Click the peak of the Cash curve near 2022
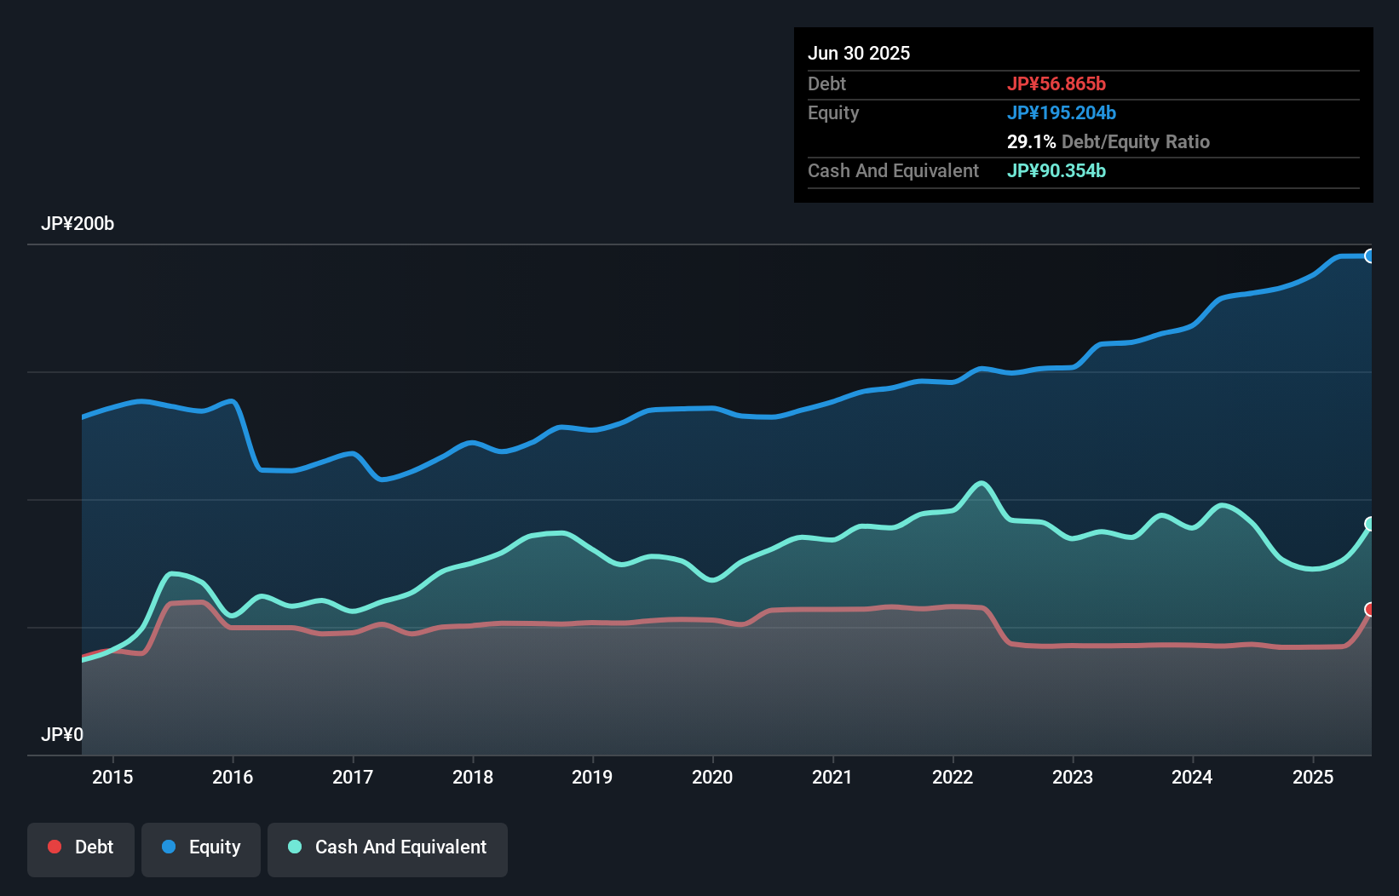 tap(982, 483)
